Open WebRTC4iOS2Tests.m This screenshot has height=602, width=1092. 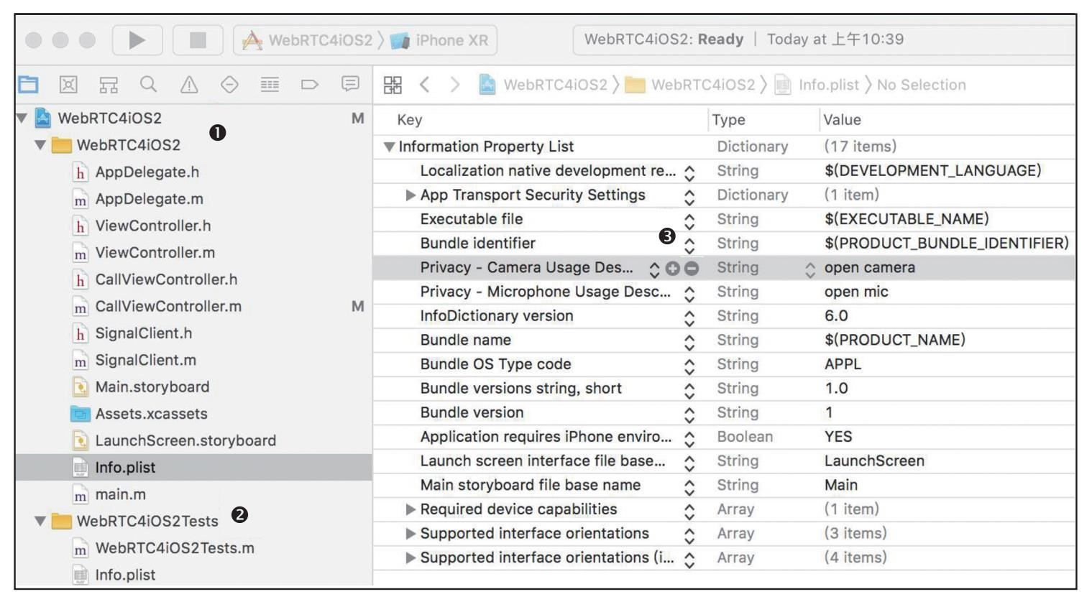(164, 548)
